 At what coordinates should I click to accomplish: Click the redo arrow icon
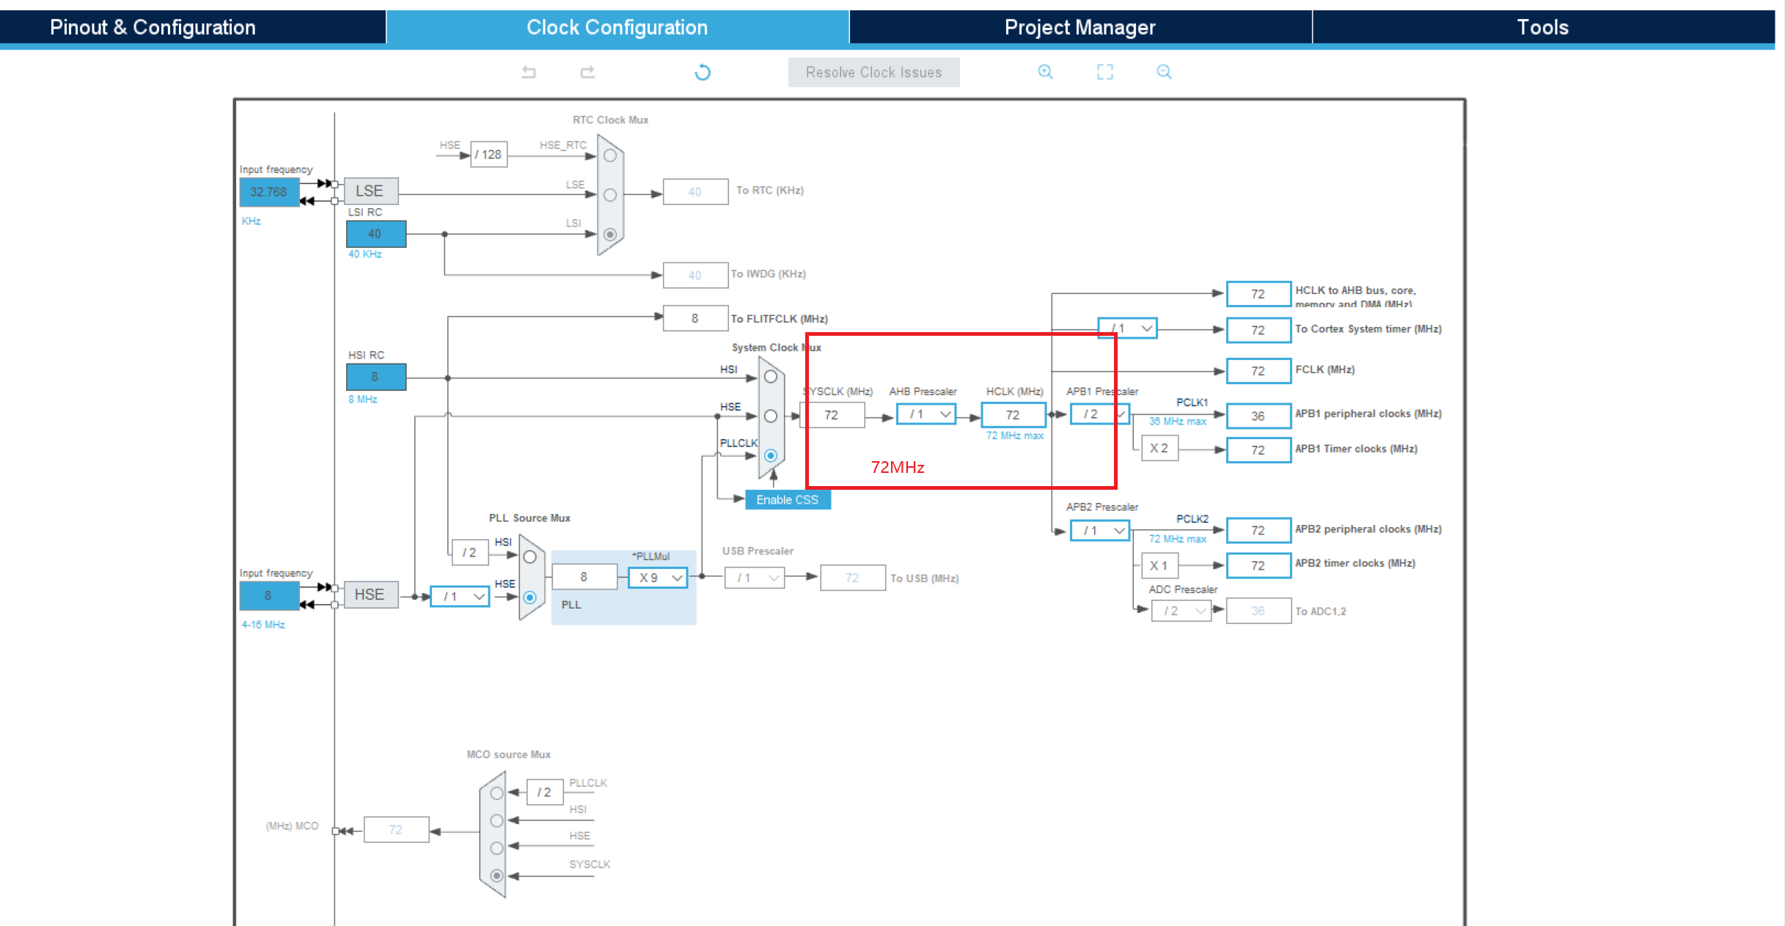click(x=587, y=72)
